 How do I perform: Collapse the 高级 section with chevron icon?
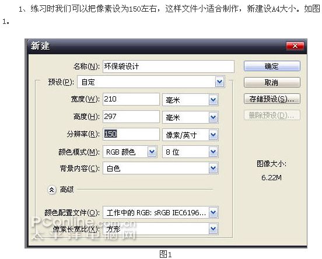pyautogui.click(x=51, y=190)
